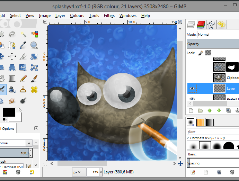Select the Select by Colour tool
The width and height of the screenshot is (239, 181).
tap(34, 34)
